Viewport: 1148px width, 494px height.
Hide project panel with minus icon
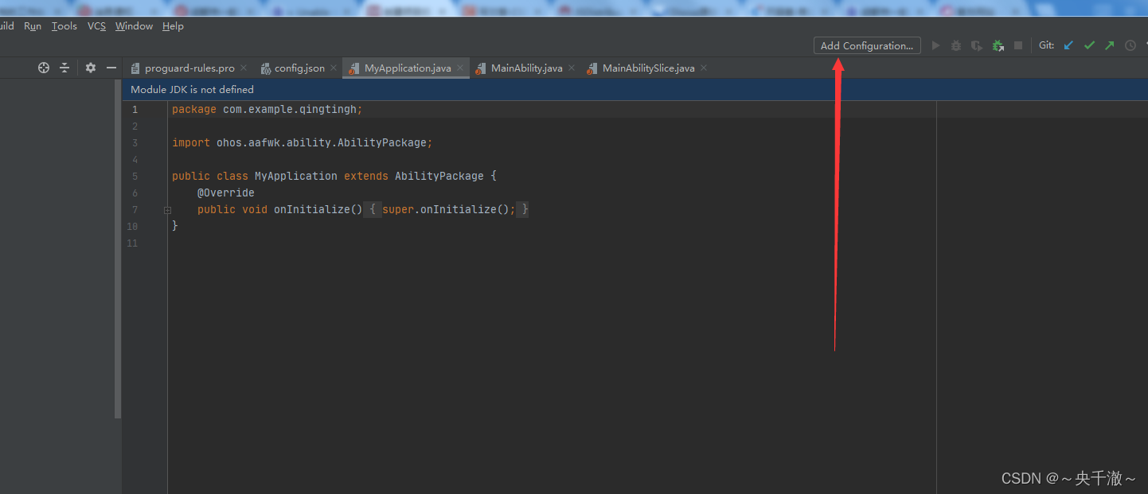(x=111, y=68)
